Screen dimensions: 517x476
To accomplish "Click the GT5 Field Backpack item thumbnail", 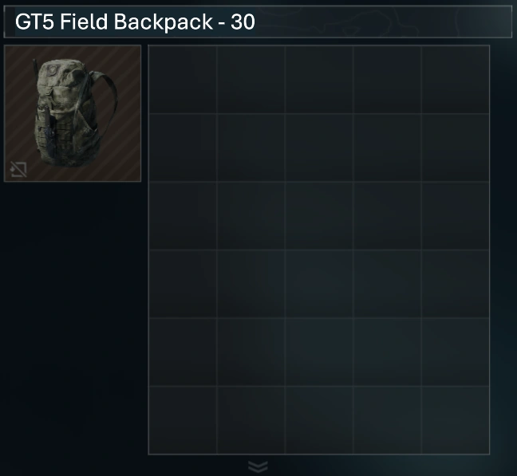I will (x=73, y=113).
